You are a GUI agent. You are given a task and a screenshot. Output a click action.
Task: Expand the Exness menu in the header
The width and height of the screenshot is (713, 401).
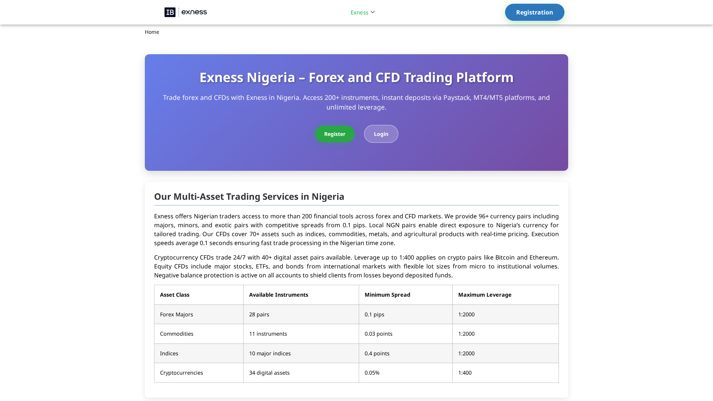362,12
